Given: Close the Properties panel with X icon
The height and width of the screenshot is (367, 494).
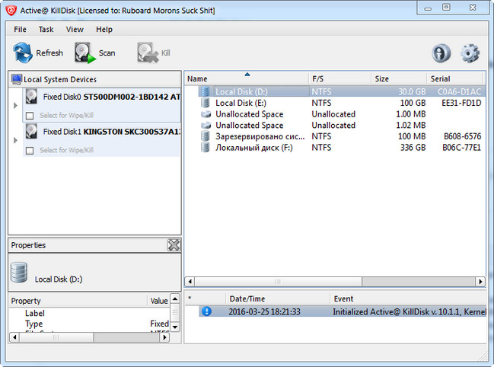Looking at the screenshot, I should [x=174, y=245].
